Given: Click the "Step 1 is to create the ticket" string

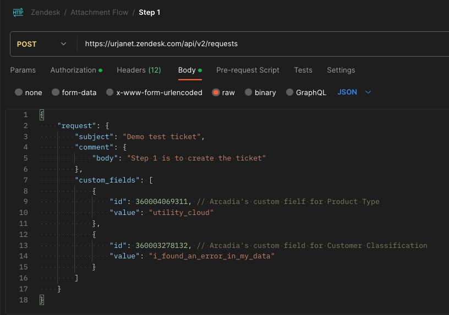Looking at the screenshot, I should [196, 158].
